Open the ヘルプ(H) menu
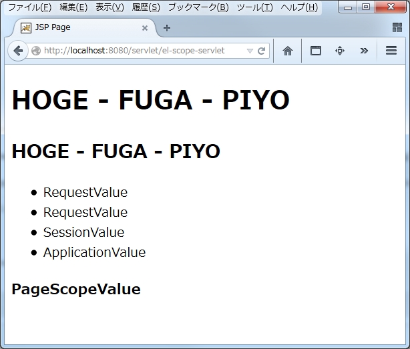 [299, 7]
